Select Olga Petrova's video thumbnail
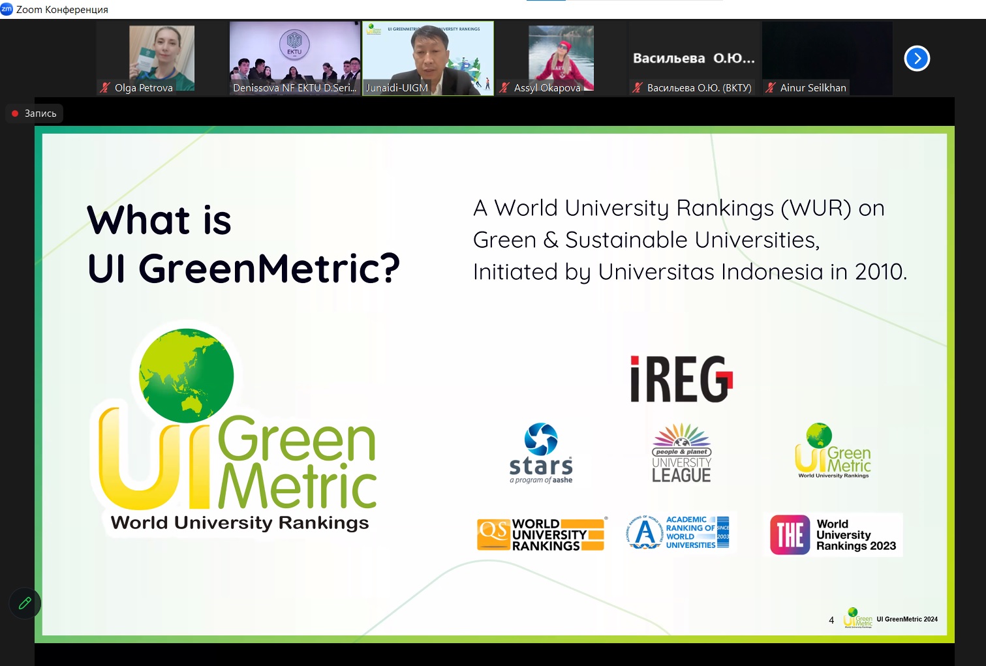Image resolution: width=986 pixels, height=666 pixels. coord(162,58)
